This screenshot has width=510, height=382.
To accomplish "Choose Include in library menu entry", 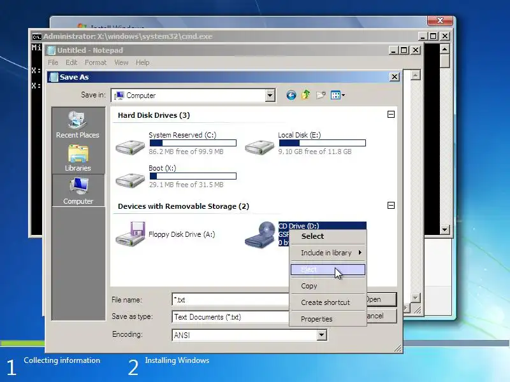I will [328, 253].
